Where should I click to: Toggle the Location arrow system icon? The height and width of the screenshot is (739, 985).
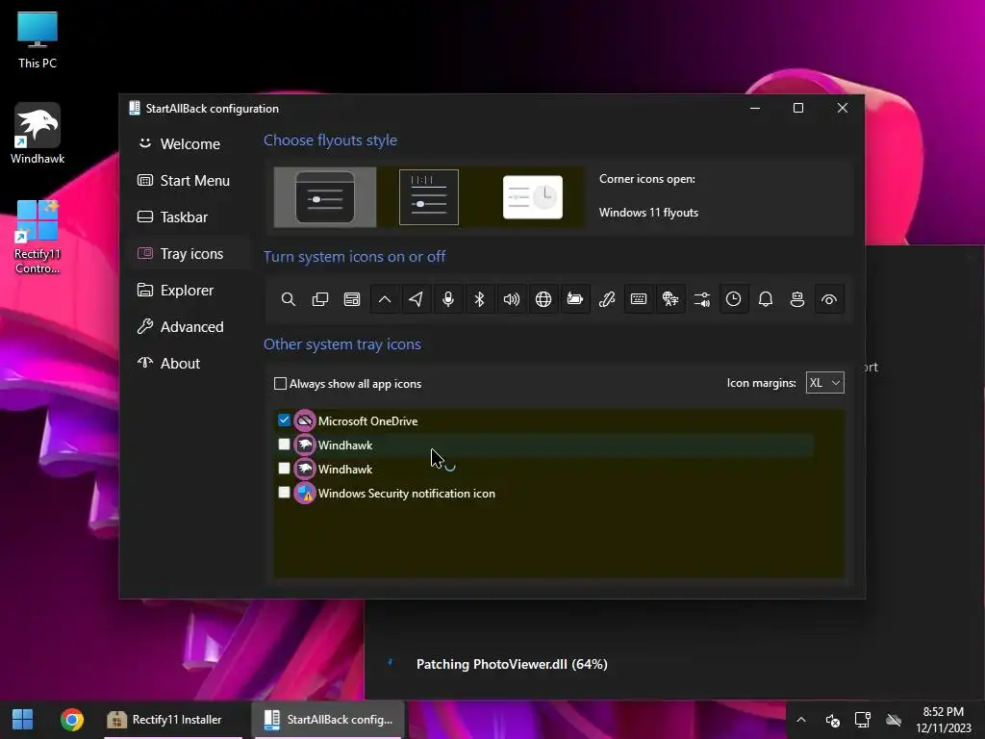tap(416, 299)
